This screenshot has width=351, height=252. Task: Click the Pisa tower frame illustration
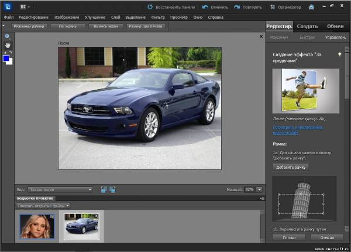[304, 199]
